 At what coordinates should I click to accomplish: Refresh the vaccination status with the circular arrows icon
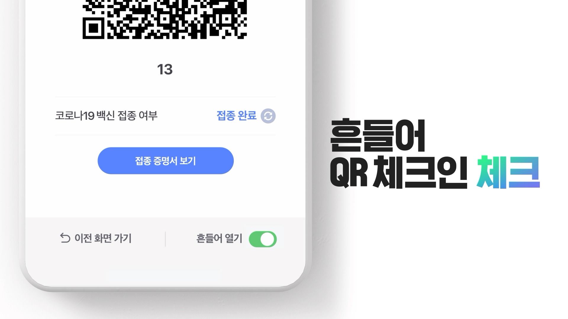[x=268, y=116]
